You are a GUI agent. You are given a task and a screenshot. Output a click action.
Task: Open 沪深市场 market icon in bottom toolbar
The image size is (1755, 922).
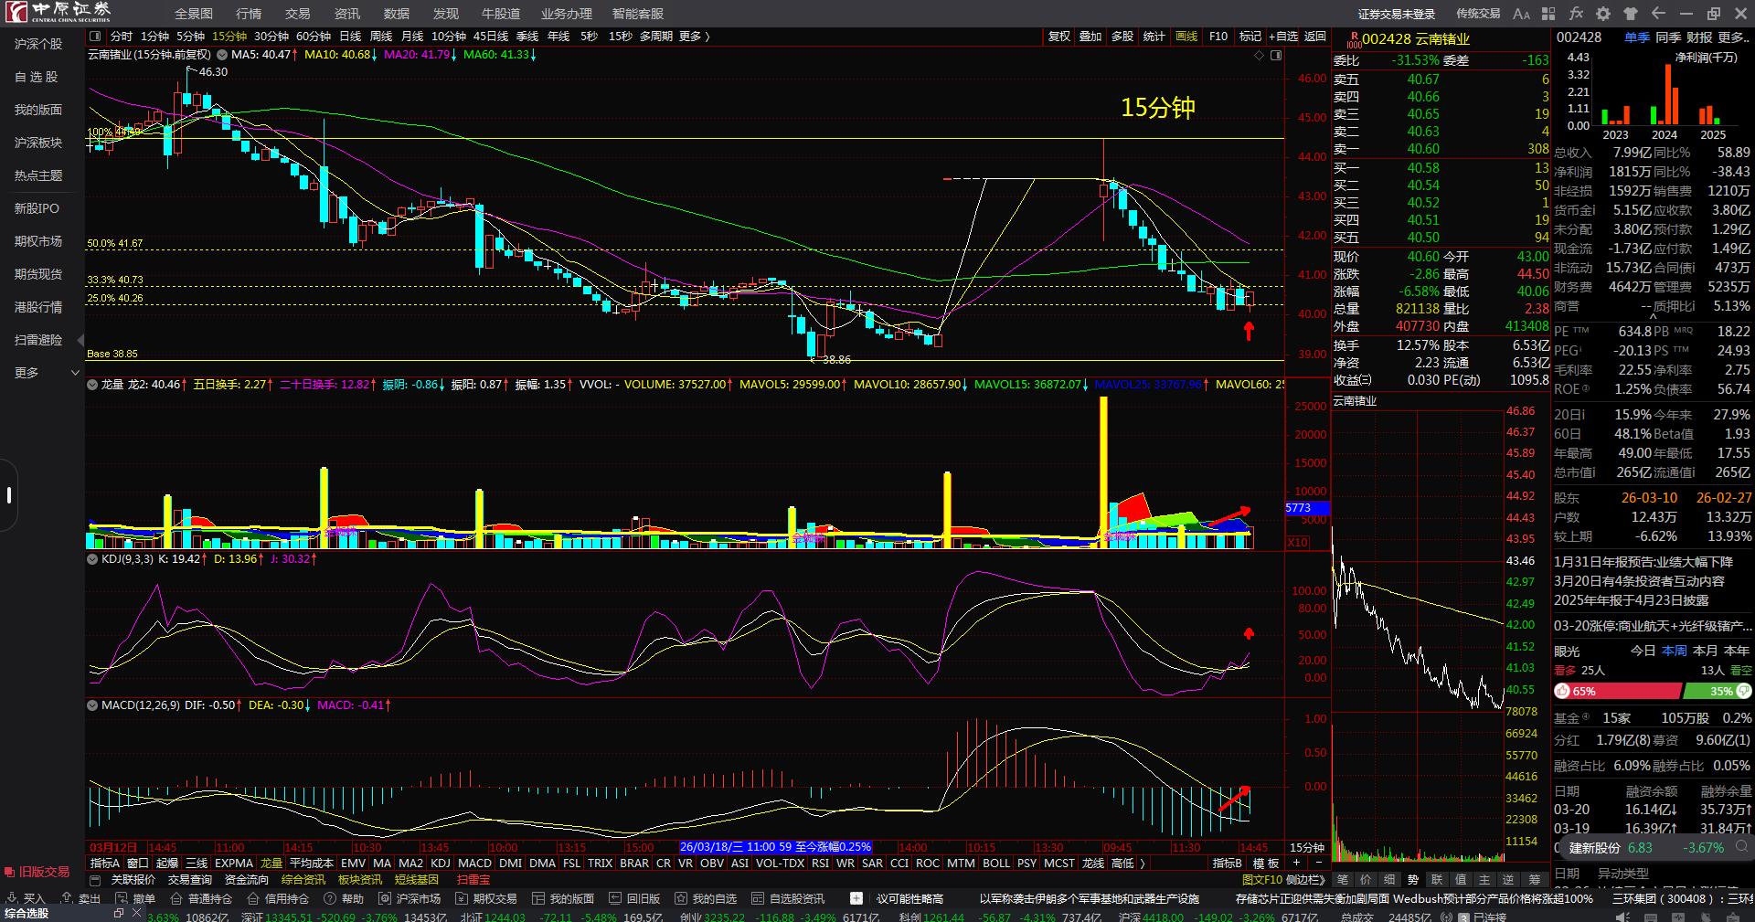(x=385, y=898)
